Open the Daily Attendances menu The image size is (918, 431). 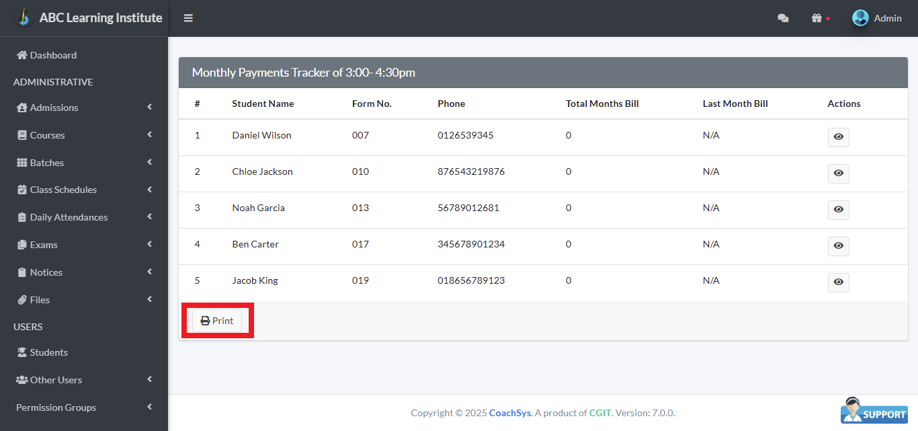pos(69,217)
